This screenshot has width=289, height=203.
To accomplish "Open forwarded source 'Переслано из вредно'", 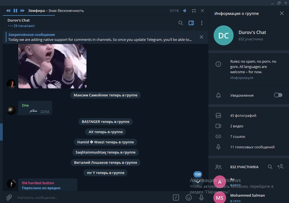I will click(x=41, y=188).
